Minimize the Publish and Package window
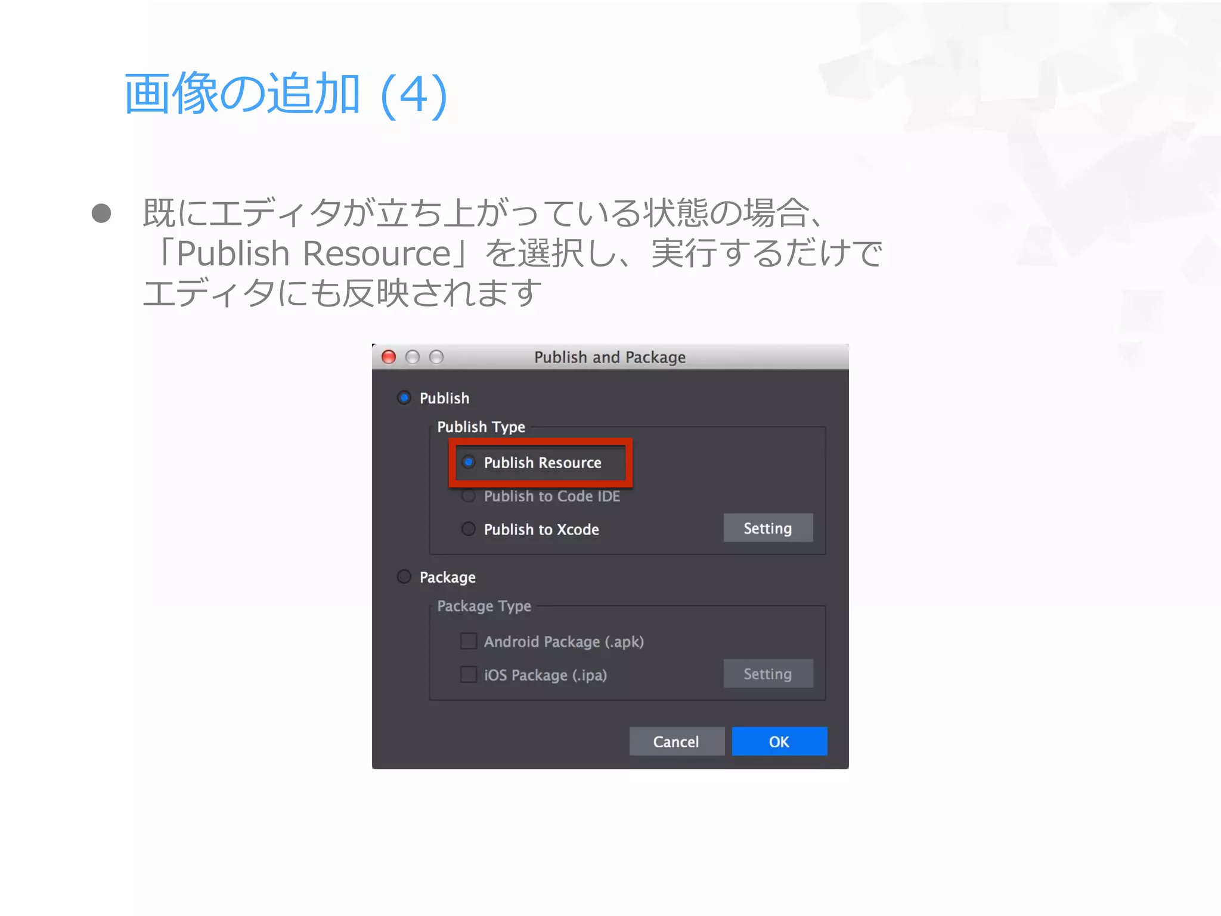The width and height of the screenshot is (1221, 916). (413, 357)
